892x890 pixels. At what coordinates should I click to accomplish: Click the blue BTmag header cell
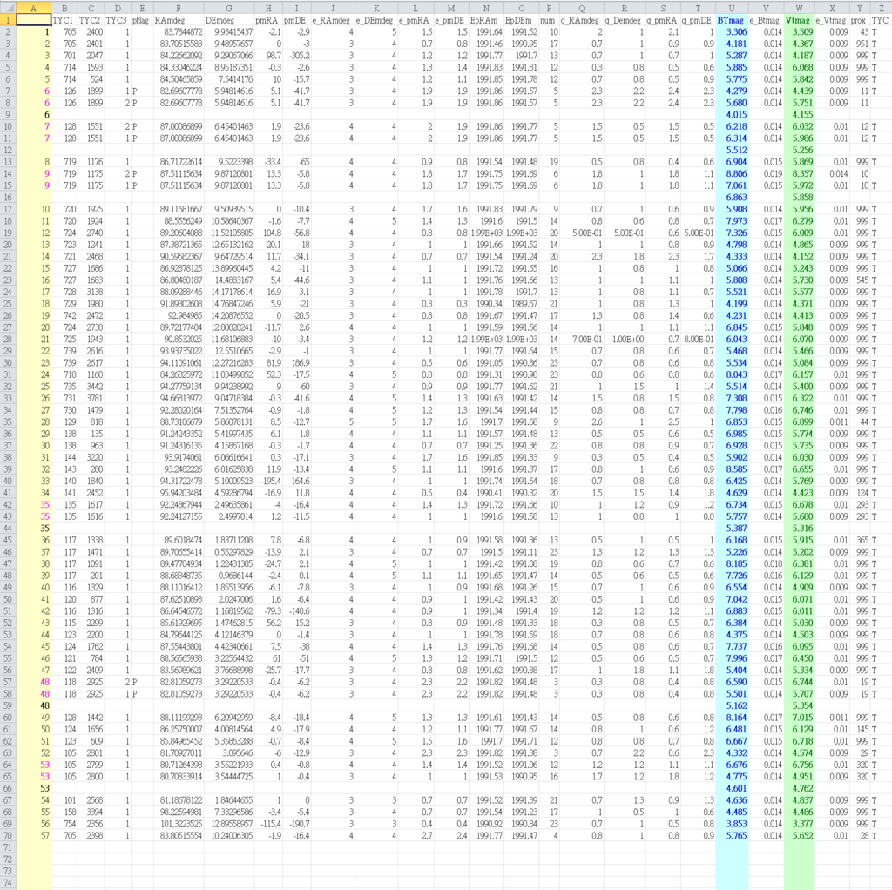coord(732,20)
